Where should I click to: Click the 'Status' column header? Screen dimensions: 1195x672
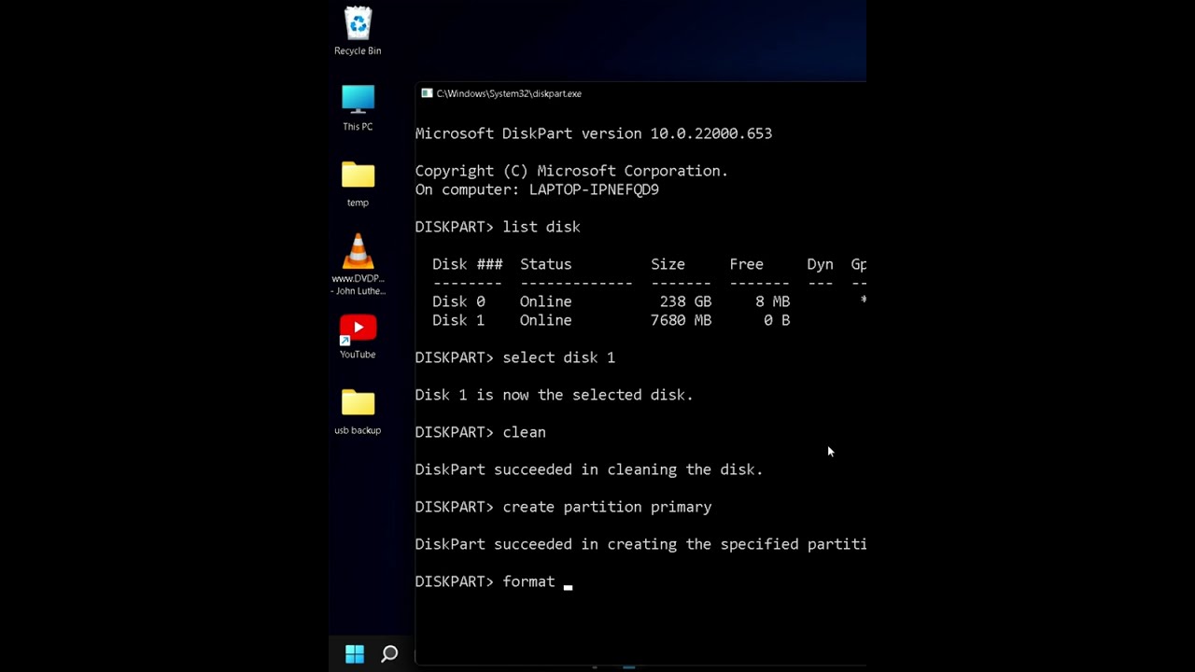pos(546,264)
